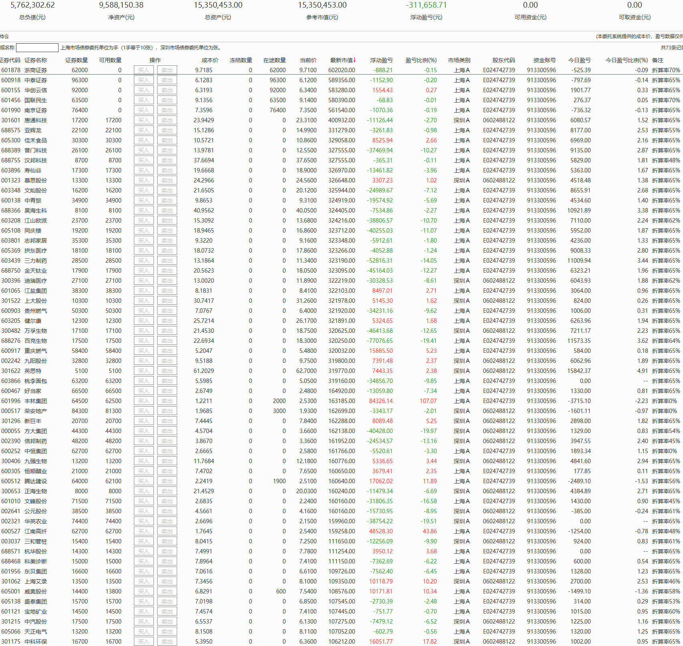Sort table by 浮动盈亏 column header
Screen dimensions: 683x646
point(381,60)
